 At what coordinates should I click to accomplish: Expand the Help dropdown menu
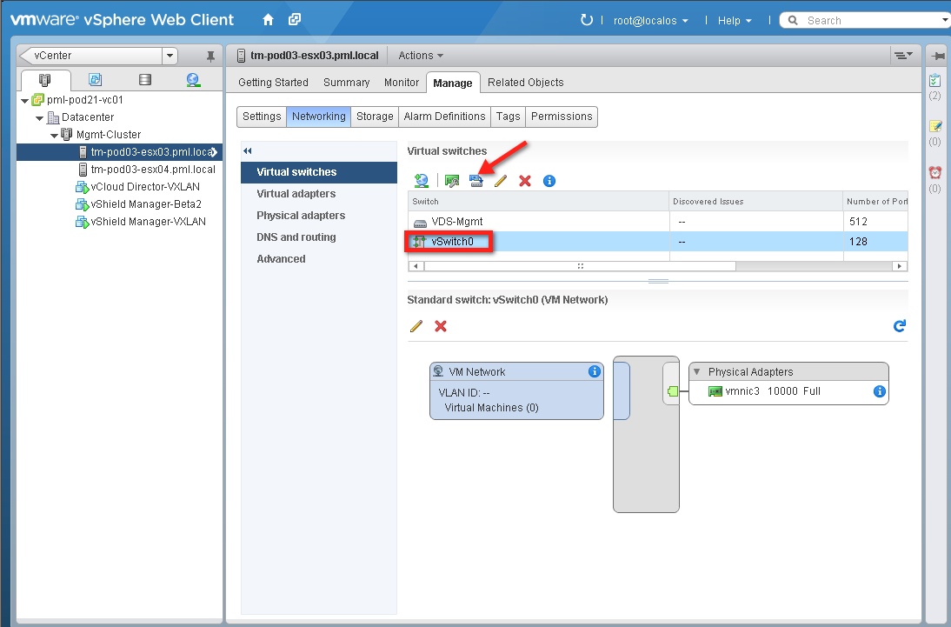click(735, 20)
